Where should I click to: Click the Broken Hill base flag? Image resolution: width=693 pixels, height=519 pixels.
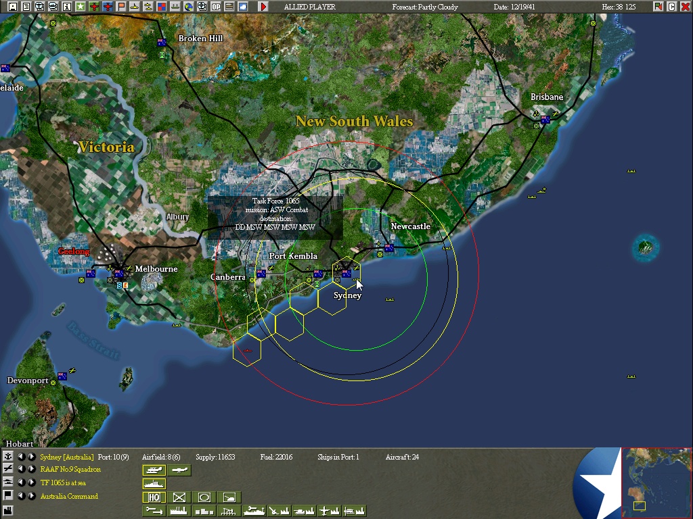(x=162, y=43)
